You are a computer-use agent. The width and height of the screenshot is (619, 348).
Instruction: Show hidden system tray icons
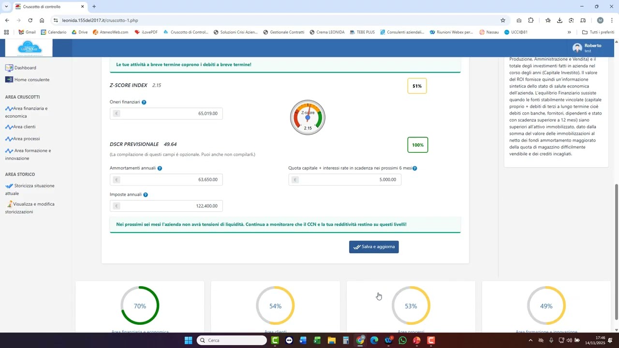coord(530,340)
